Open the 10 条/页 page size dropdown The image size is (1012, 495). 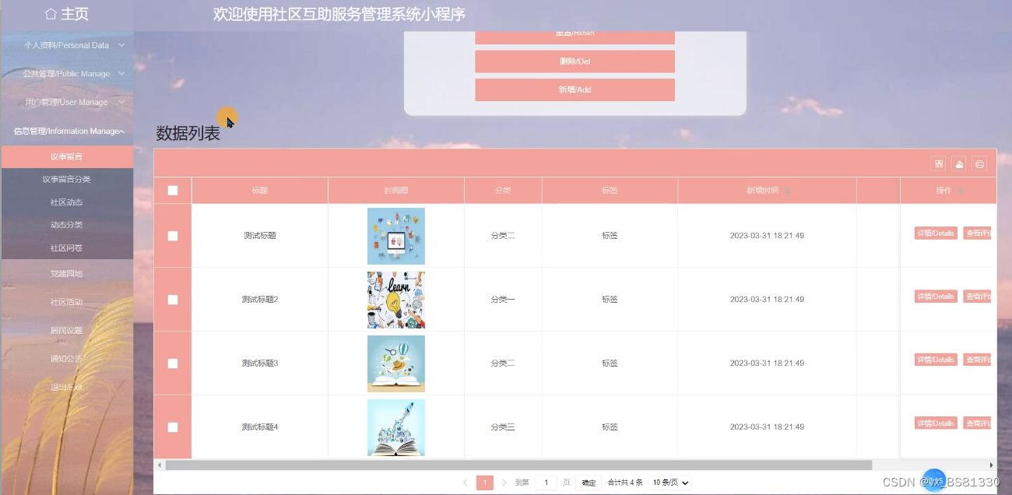coord(670,483)
